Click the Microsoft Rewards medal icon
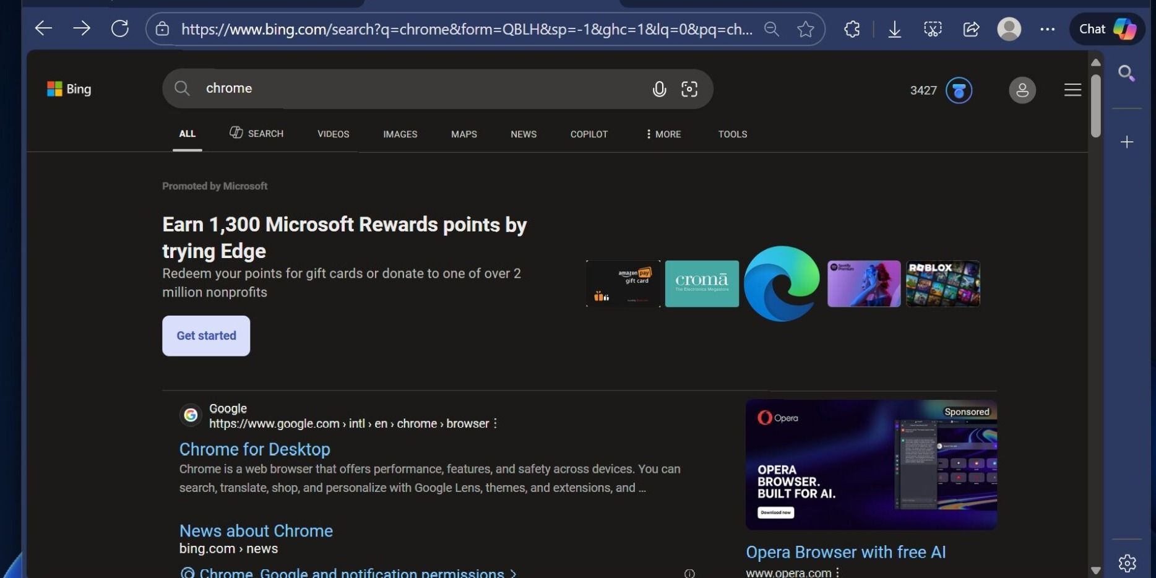 tap(959, 90)
